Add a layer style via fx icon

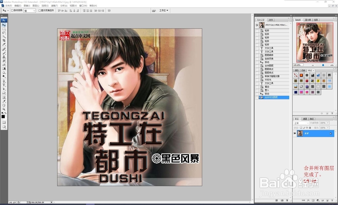308,200
